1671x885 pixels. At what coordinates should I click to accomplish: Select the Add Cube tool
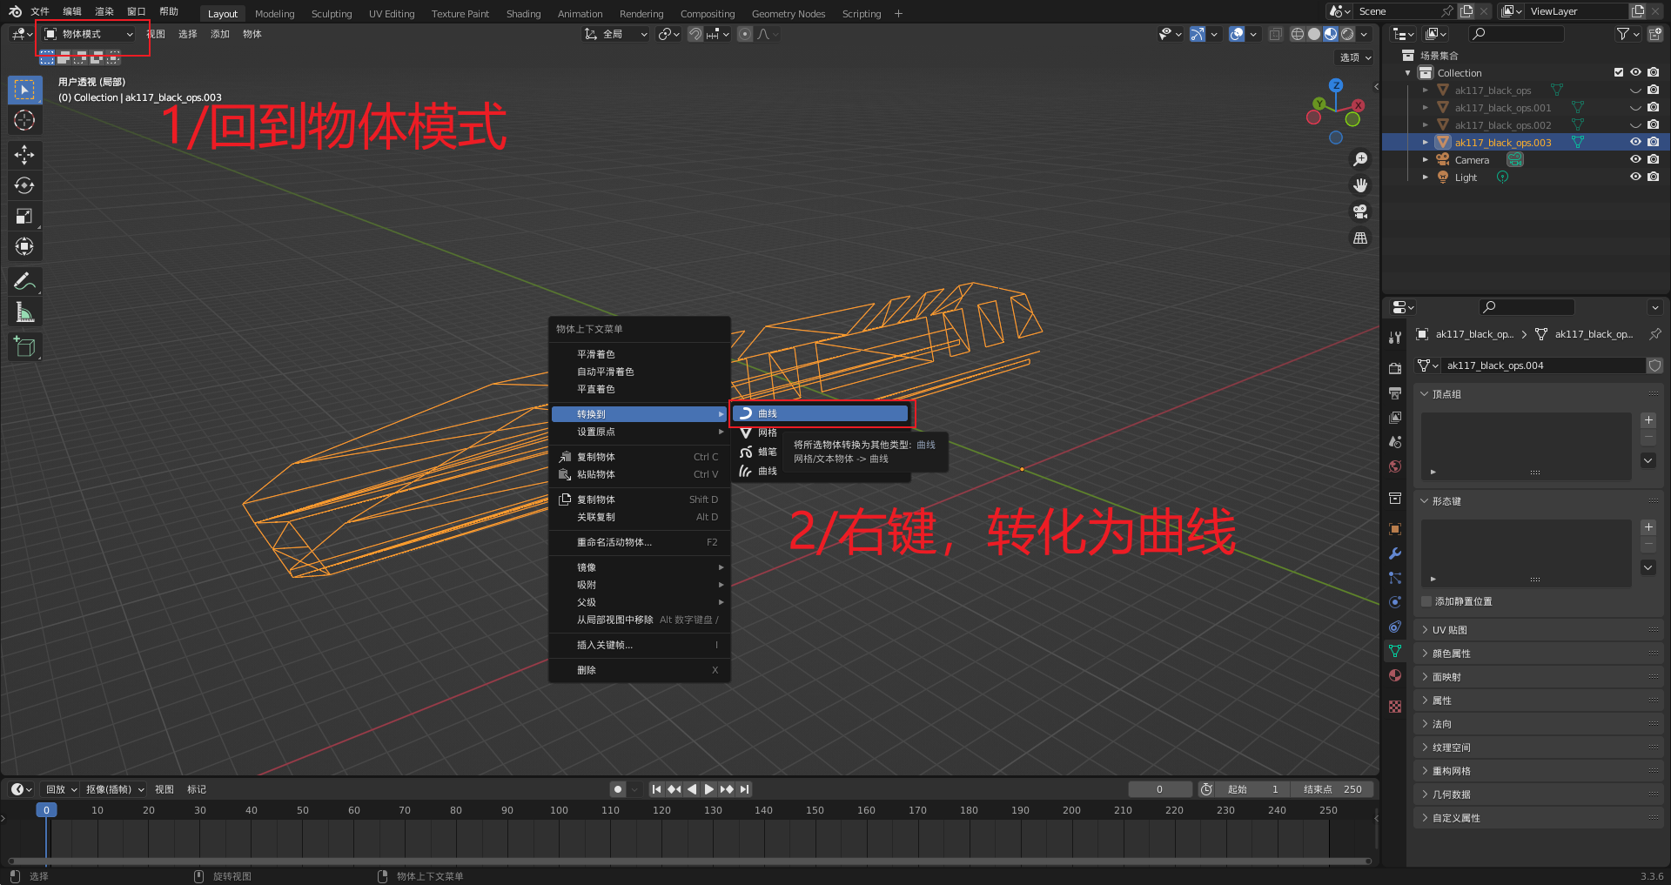(24, 346)
